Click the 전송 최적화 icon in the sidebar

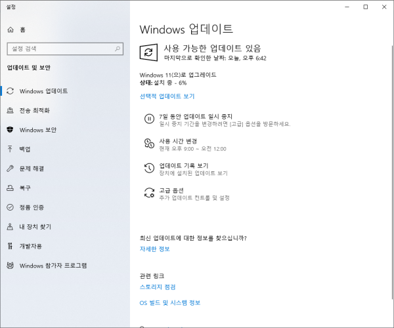click(x=10, y=110)
